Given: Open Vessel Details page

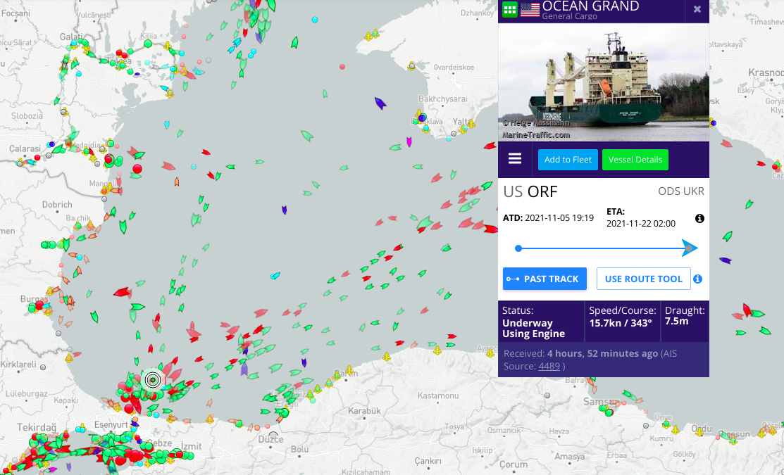Looking at the screenshot, I should point(635,160).
